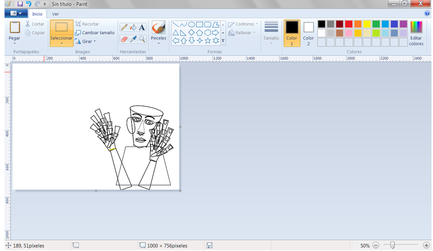Viewport: 433px width, 251px height.
Task: Choose the right triangle shape
Action: (x=183, y=33)
